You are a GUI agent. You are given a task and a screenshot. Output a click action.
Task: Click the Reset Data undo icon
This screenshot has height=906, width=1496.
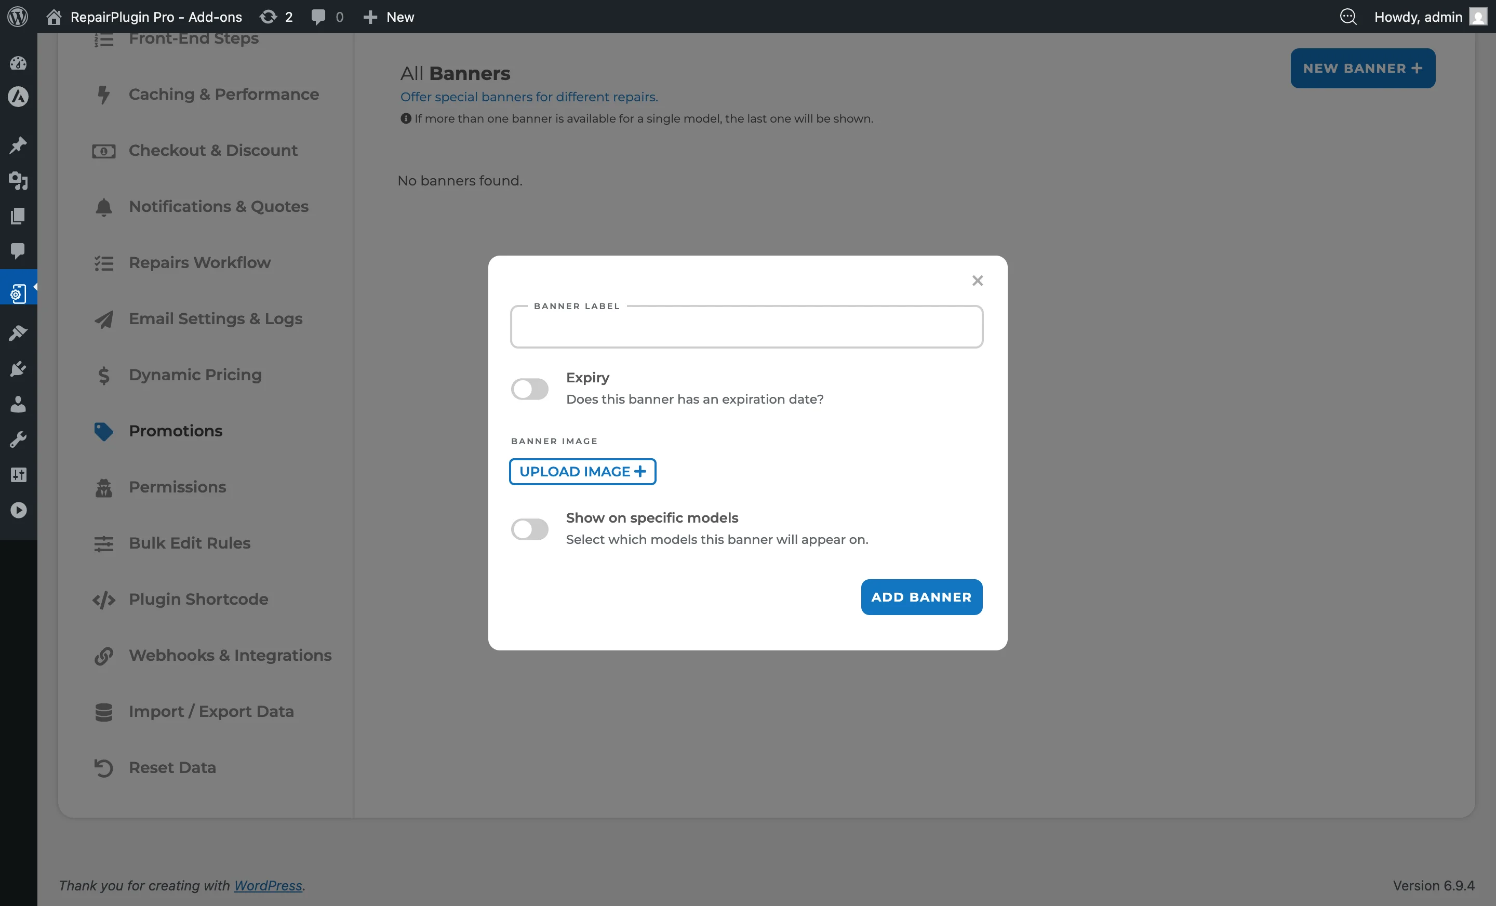[104, 768]
